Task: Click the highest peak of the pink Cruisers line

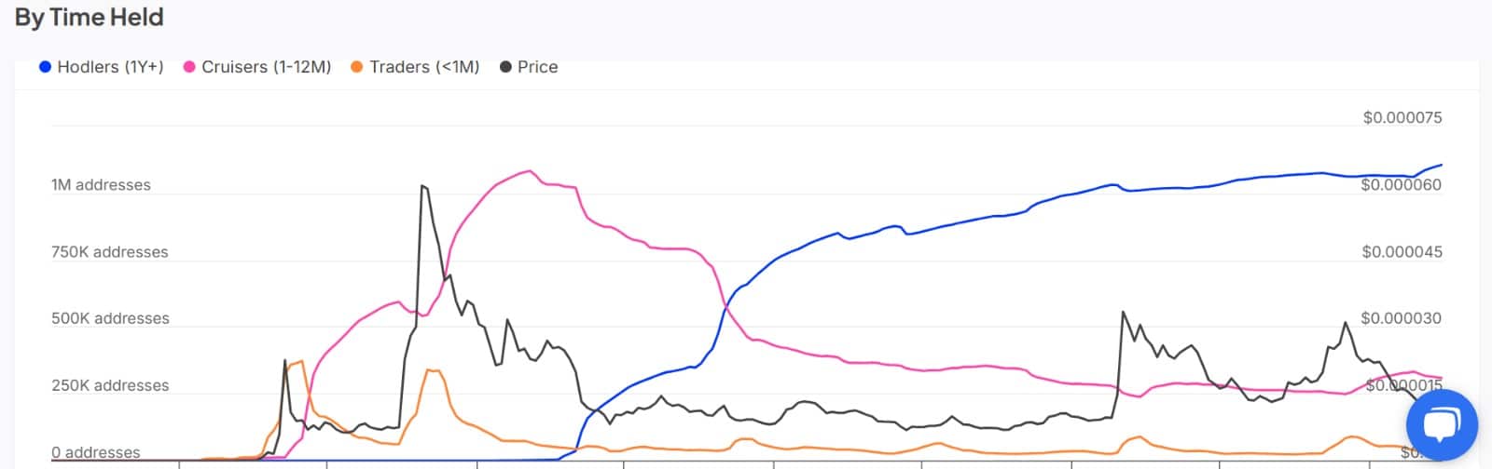Action: coord(530,171)
